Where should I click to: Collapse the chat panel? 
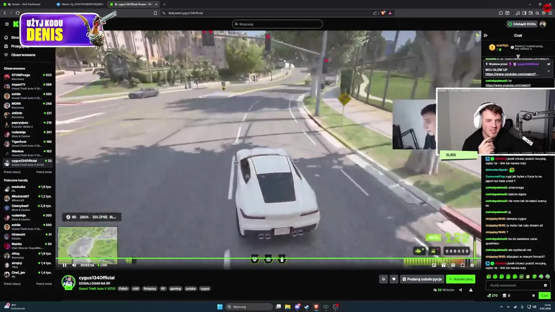tap(486, 35)
